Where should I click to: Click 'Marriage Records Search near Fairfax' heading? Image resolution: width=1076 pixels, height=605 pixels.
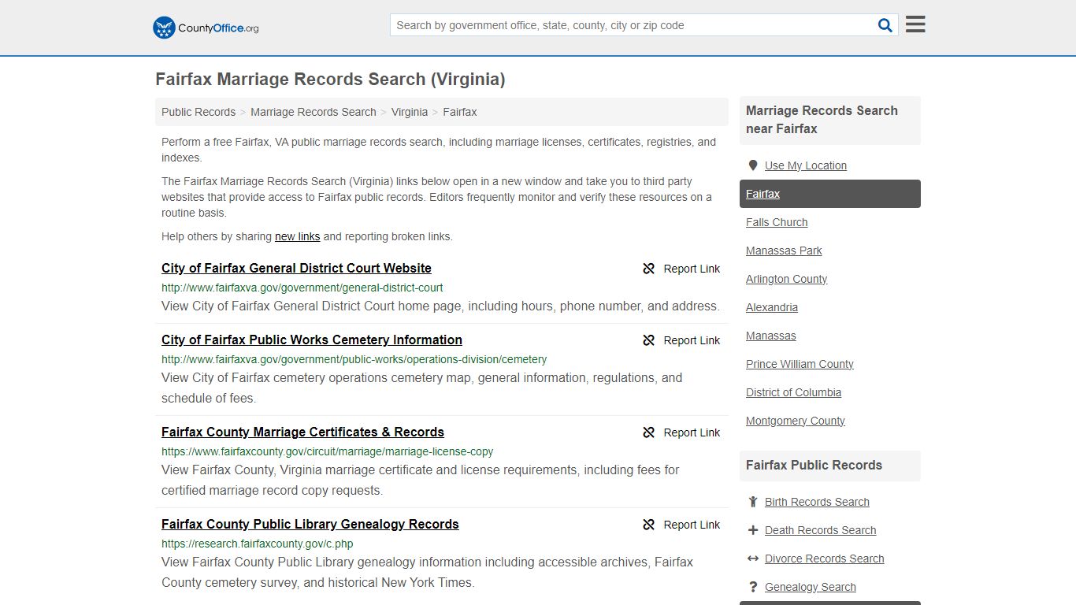pyautogui.click(x=822, y=120)
